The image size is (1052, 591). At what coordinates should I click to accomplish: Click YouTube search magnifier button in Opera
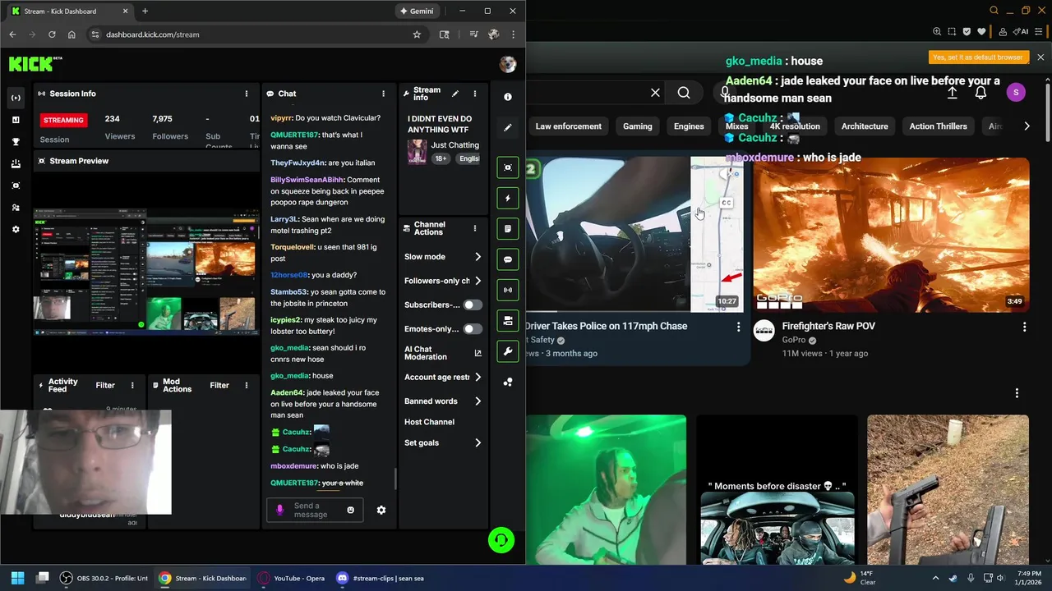[684, 93]
